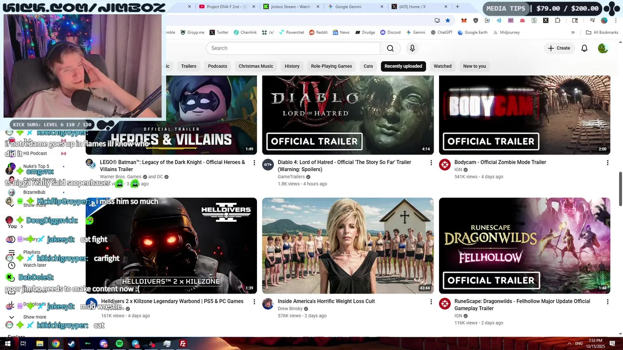Open more options for Weight Loss Cult video

tap(431, 302)
